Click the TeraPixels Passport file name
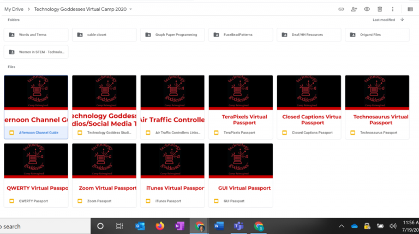This screenshot has height=234, width=419. [239, 133]
